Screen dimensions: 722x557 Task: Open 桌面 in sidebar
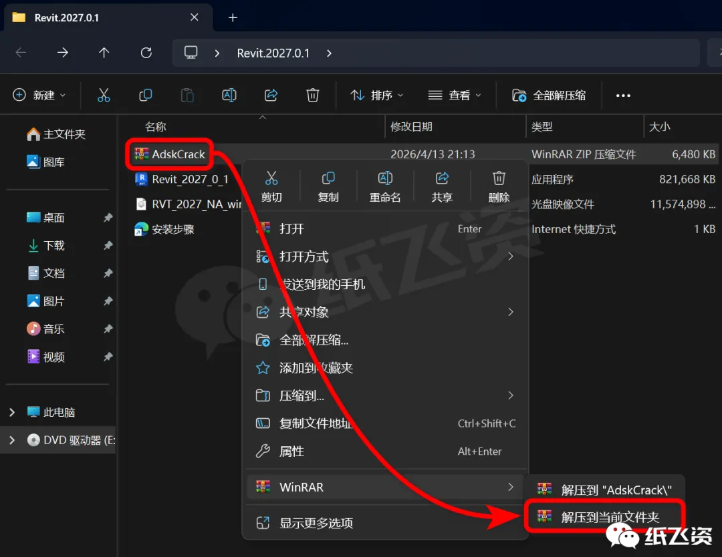point(45,218)
